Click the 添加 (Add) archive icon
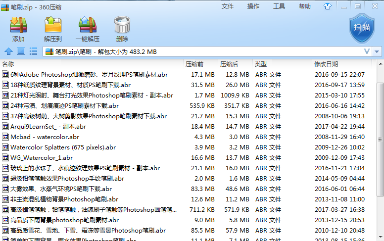Screen dimensions: 384x241 tap(18, 26)
